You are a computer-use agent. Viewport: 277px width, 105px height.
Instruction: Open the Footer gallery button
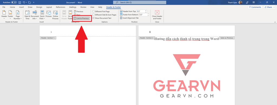point(11,15)
